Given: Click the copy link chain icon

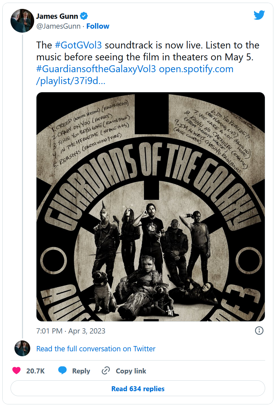Looking at the screenshot, I should coord(106,371).
